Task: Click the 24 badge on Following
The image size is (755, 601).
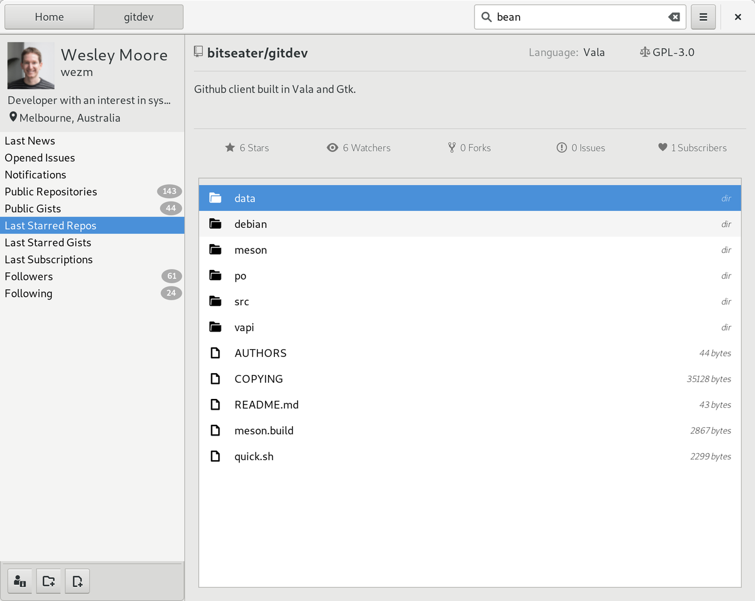Action: pos(171,293)
